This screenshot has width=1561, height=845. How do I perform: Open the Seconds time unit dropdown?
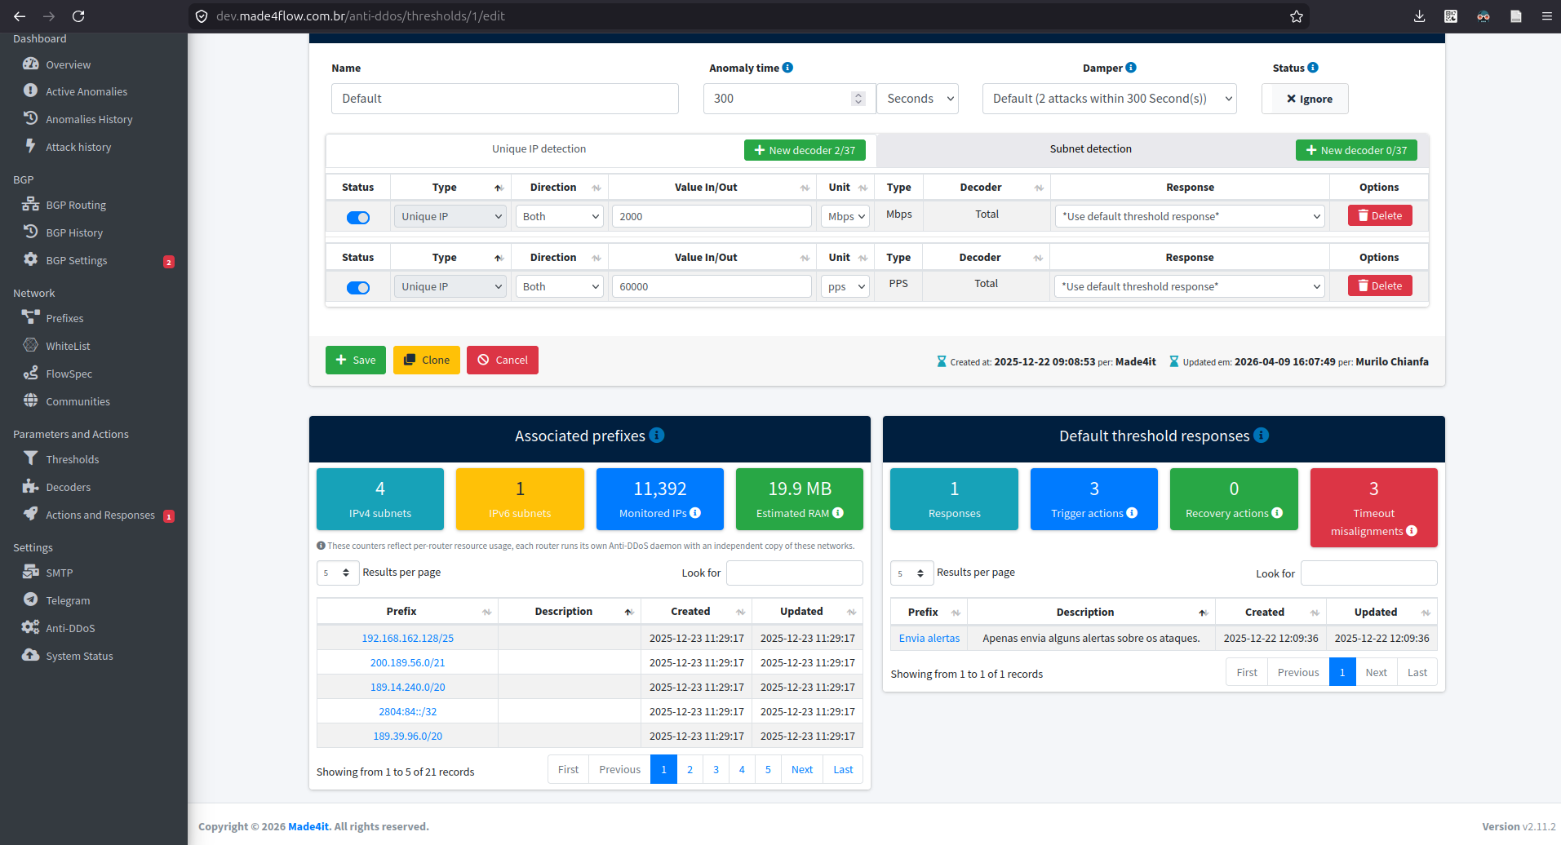pos(918,99)
